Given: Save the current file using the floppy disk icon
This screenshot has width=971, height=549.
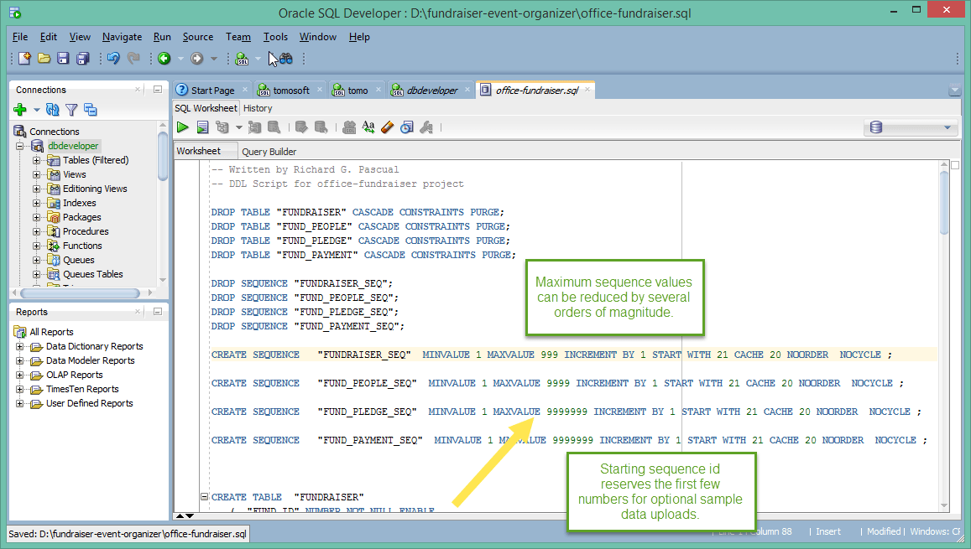Looking at the screenshot, I should coord(63,58).
